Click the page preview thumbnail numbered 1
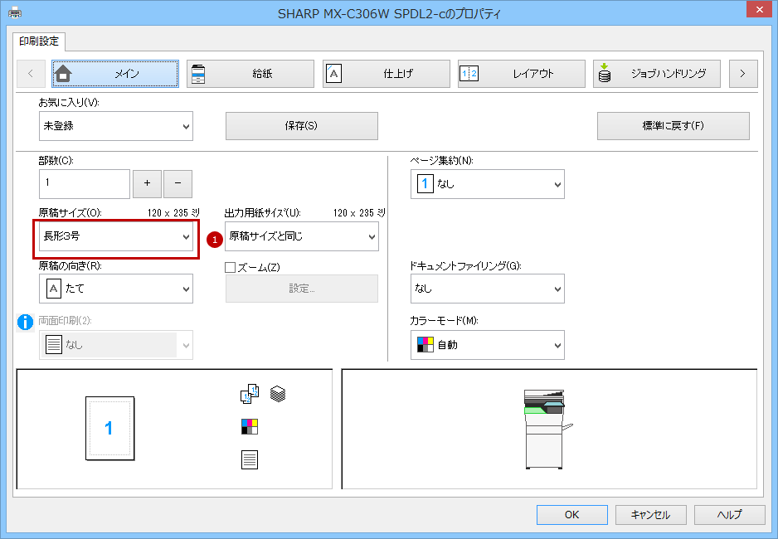Screen dimensions: 778x539 coord(109,429)
